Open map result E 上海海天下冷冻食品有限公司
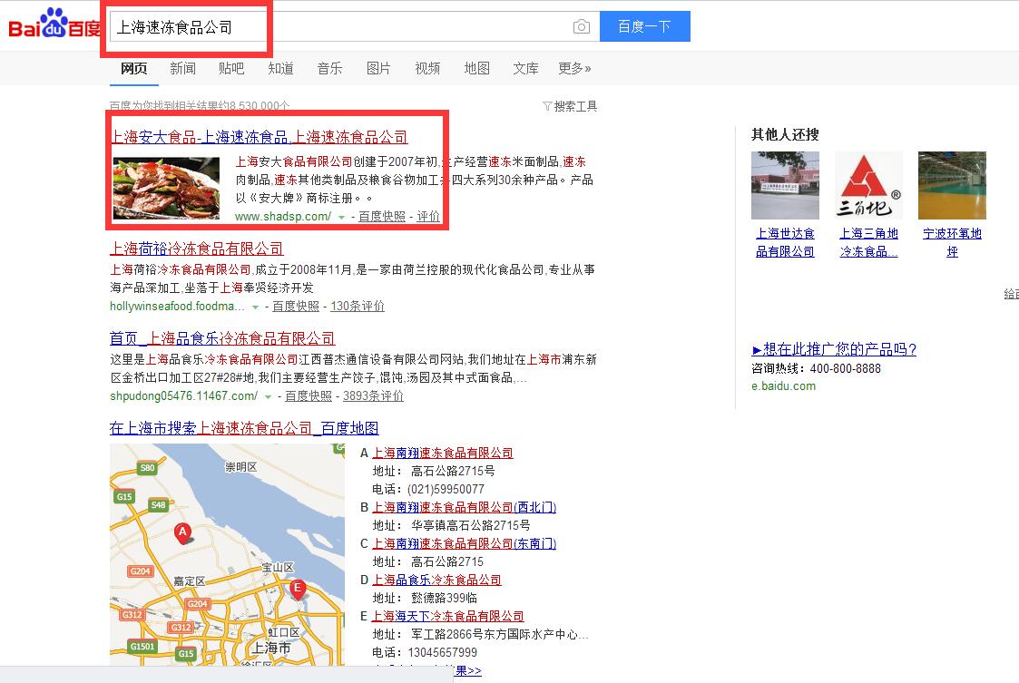The image size is (1019, 683). click(x=447, y=617)
